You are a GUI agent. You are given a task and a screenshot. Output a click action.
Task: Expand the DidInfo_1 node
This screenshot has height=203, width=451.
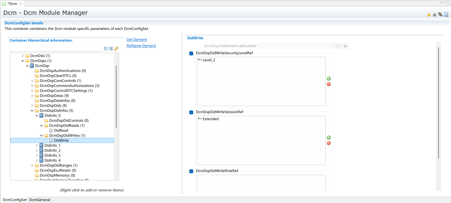[x=37, y=146]
